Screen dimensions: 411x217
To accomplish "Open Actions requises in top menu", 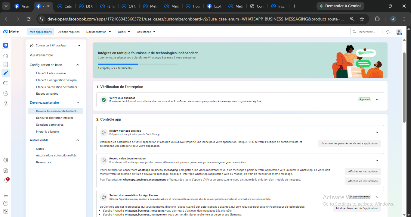I will point(69,32).
